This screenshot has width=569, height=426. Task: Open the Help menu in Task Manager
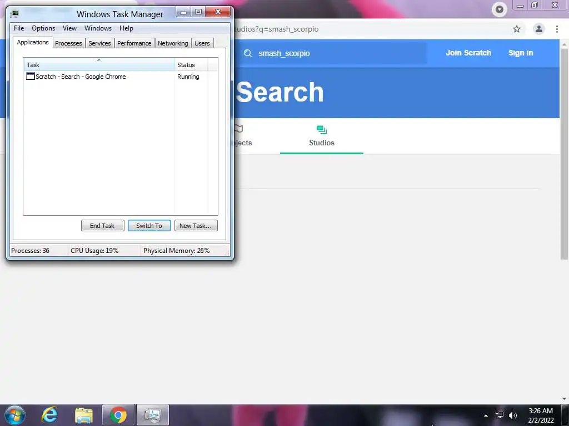pos(126,28)
